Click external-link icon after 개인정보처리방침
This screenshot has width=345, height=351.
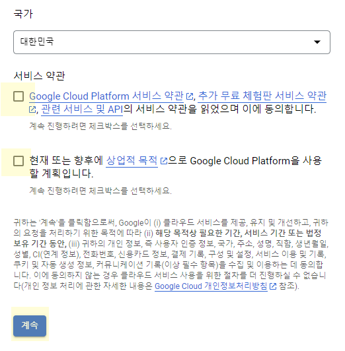pyautogui.click(x=273, y=286)
